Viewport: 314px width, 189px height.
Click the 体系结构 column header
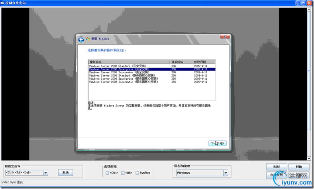(x=181, y=62)
